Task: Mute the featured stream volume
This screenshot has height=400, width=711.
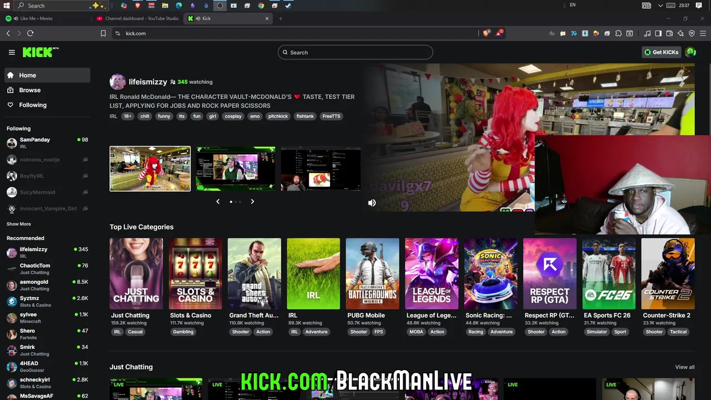Action: (x=372, y=203)
